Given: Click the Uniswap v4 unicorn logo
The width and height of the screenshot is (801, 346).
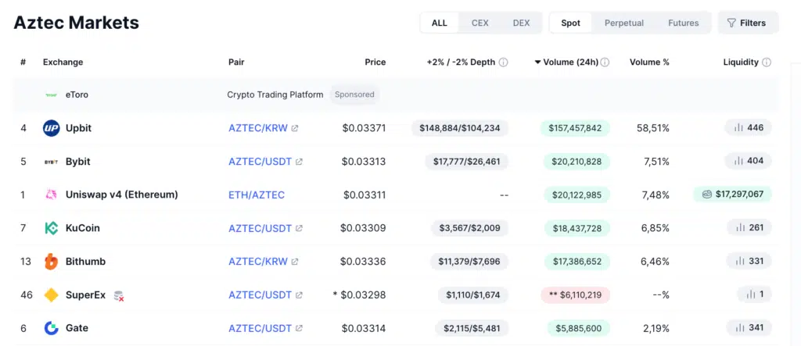Looking at the screenshot, I should pos(51,194).
